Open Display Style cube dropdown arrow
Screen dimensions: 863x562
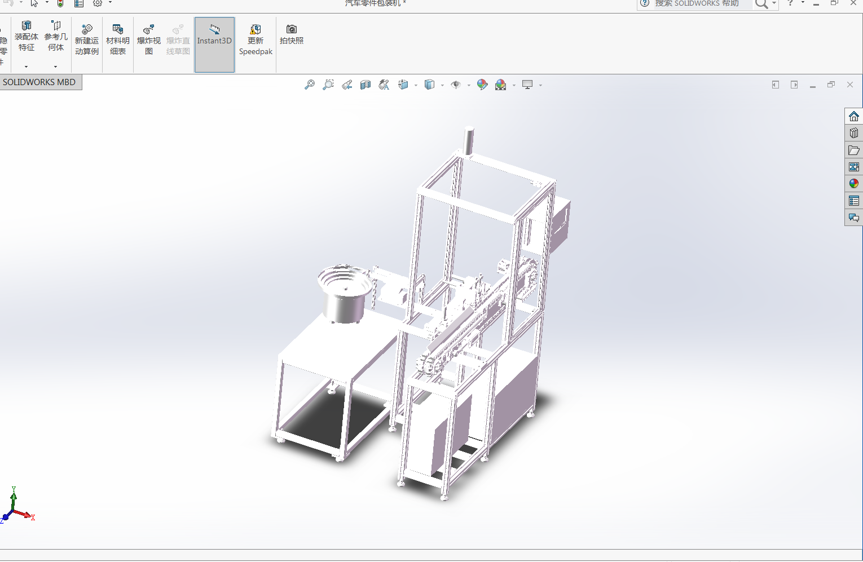tap(442, 85)
